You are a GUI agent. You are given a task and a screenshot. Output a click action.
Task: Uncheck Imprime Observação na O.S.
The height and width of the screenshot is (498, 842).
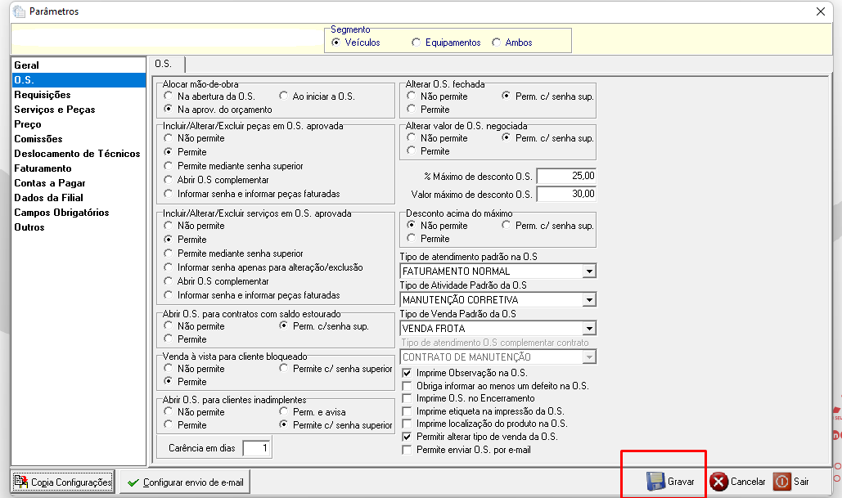[x=407, y=373]
